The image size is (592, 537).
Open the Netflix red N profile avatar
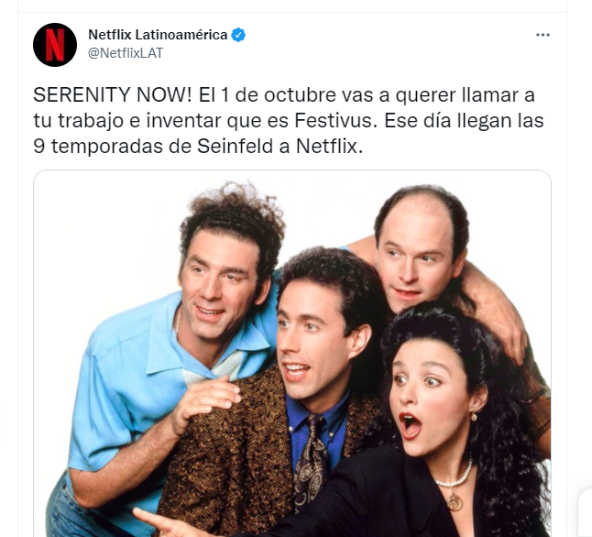tap(55, 45)
